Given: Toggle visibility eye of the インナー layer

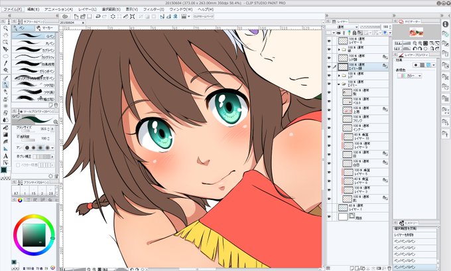Looking at the screenshot, I should [329, 128].
